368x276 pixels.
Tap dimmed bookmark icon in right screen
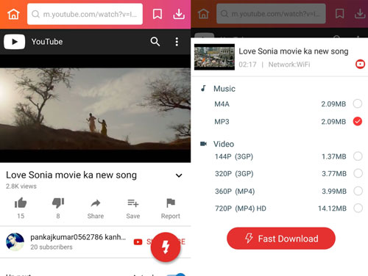click(x=340, y=14)
